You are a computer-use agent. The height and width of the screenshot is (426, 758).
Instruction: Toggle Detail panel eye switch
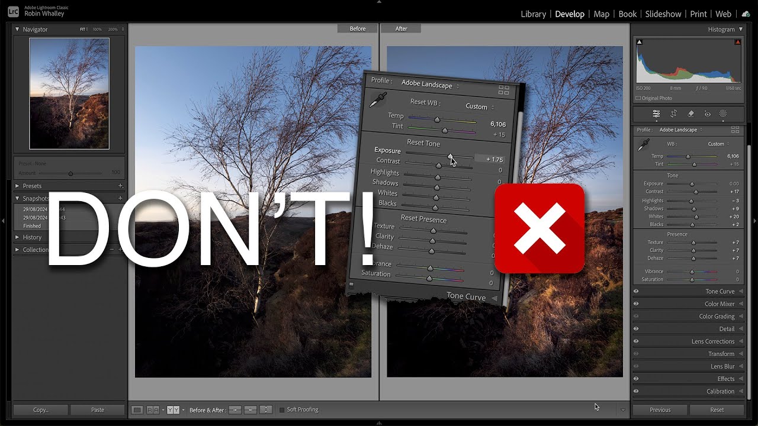[x=636, y=328]
